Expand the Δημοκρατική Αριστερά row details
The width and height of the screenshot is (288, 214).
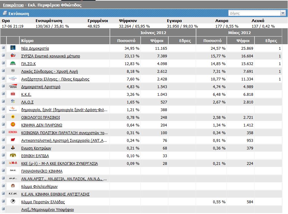coord(3,86)
